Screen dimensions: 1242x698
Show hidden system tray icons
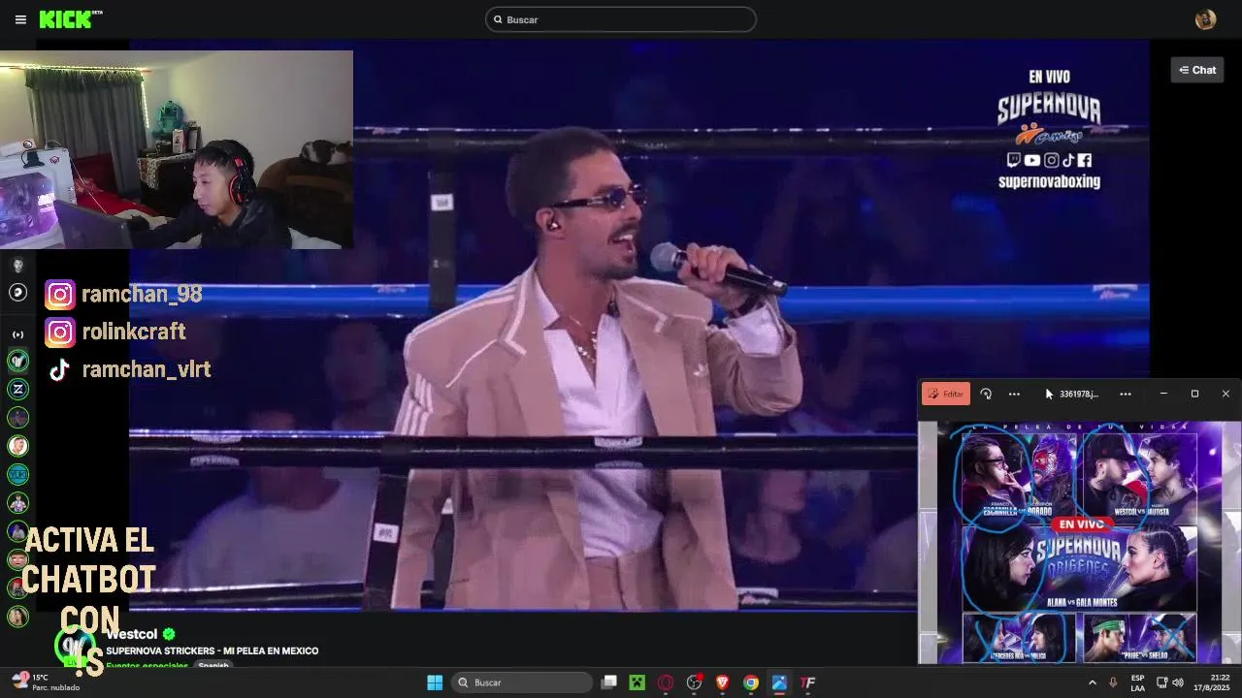pos(1092,682)
